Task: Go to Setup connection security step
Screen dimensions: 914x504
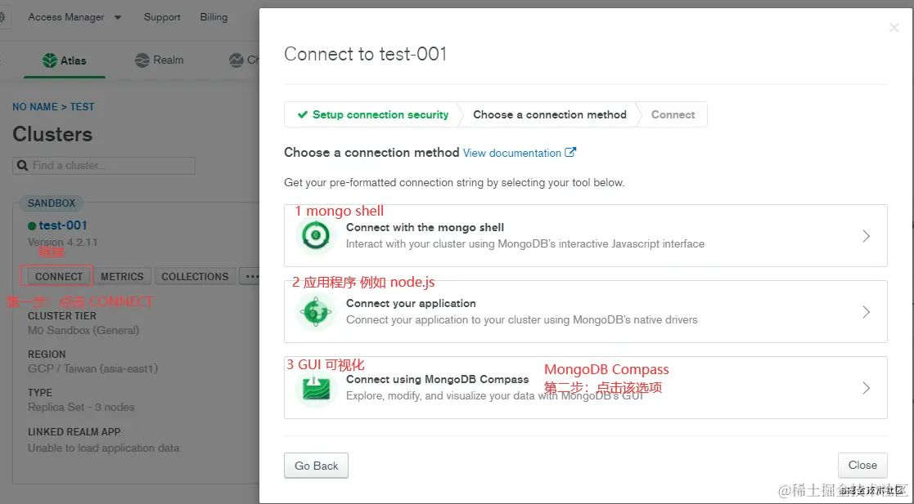Action: tap(373, 114)
